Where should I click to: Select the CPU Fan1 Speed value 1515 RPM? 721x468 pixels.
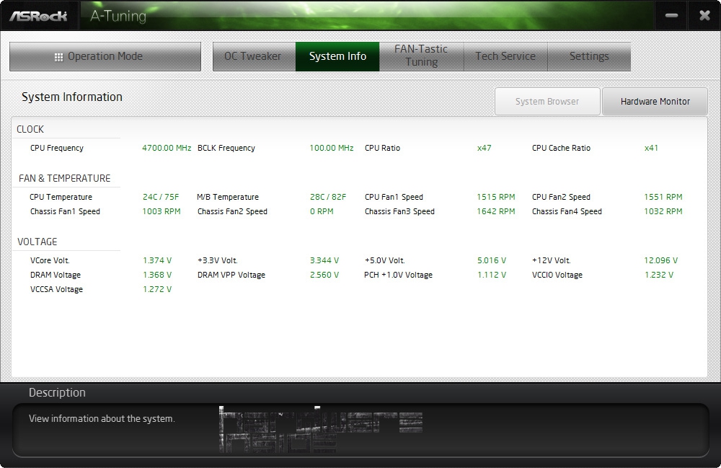(496, 197)
